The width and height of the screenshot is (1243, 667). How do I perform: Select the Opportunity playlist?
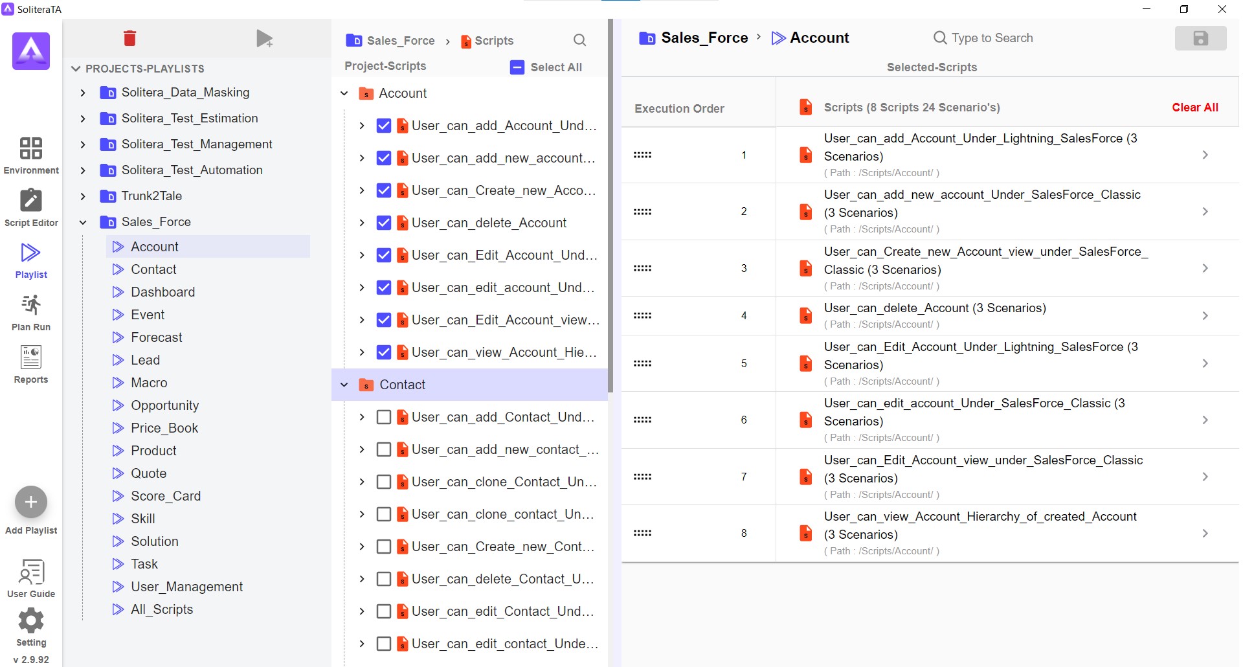point(164,405)
